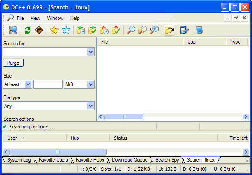
Task: Sort results by the User column header
Action: [x=205, y=42]
